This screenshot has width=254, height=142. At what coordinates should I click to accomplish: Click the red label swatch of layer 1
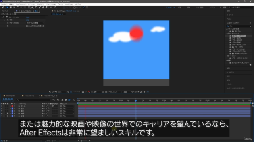(x=12, y=106)
